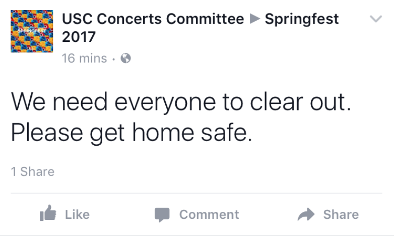This screenshot has width=394, height=237.
Task: Click the line 'Please get home safe.'
Action: pyautogui.click(x=131, y=133)
